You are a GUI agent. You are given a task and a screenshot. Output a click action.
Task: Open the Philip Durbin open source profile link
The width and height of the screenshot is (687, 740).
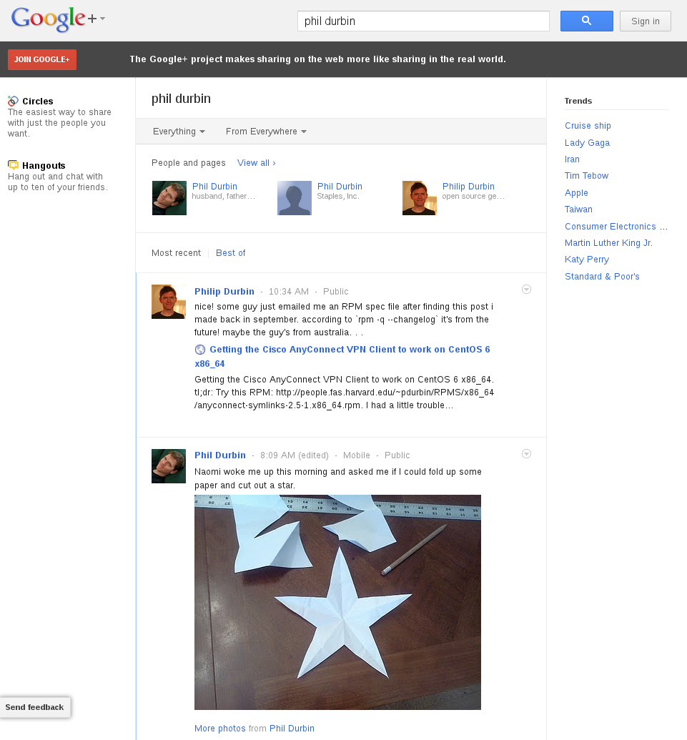pyautogui.click(x=468, y=187)
